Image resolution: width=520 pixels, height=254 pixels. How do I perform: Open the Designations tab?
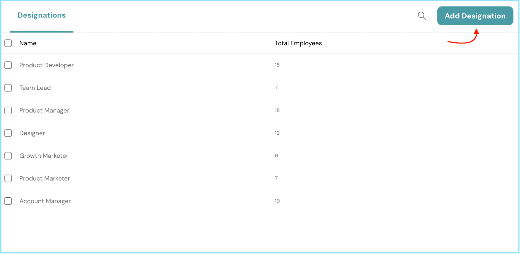42,16
